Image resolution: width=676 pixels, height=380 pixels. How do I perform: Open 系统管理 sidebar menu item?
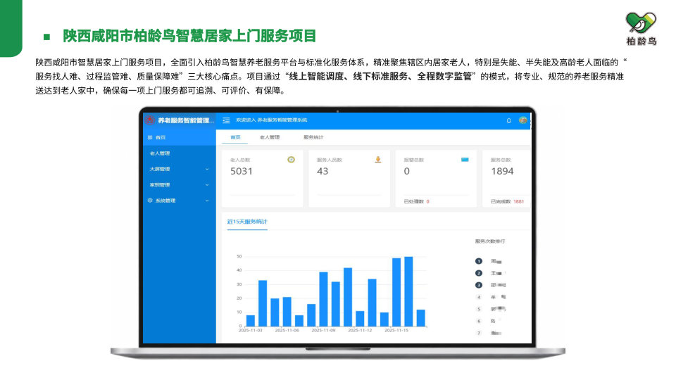180,201
